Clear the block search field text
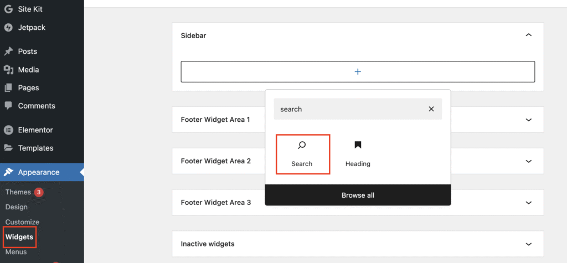The image size is (567, 263). [431, 109]
